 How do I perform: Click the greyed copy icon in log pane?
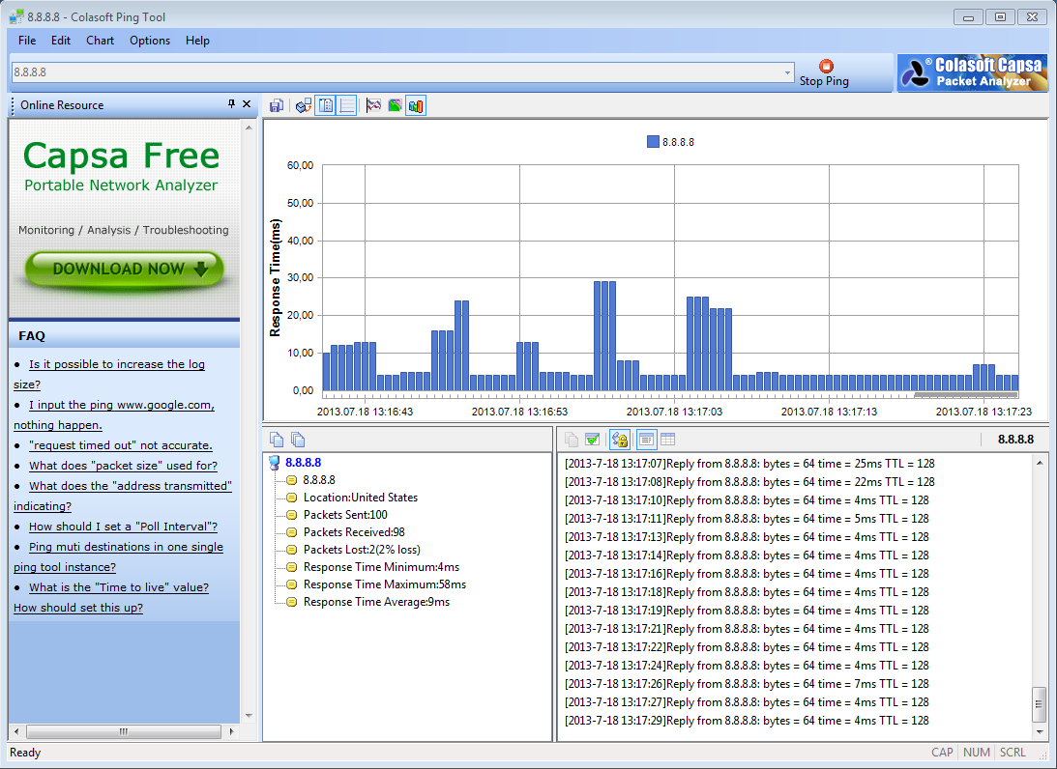coord(571,440)
